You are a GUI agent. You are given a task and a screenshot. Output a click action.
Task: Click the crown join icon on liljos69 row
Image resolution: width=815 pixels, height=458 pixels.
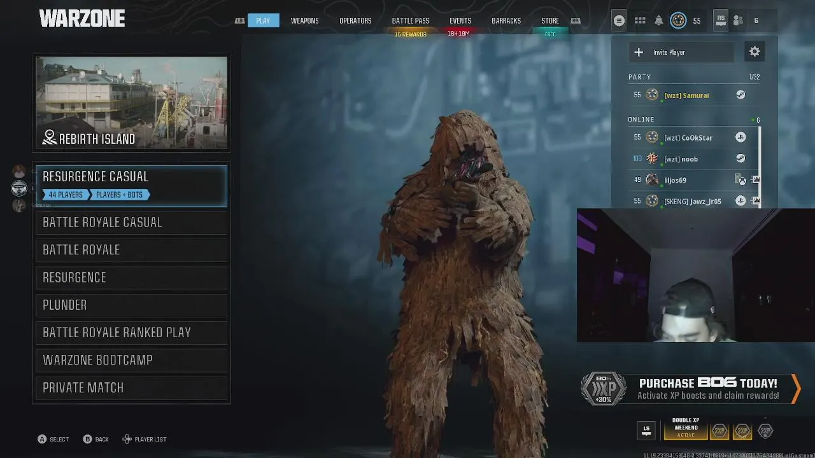(x=756, y=180)
